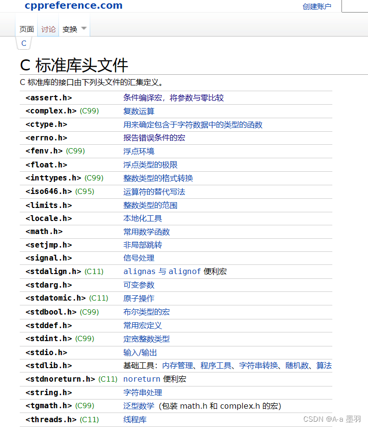The height and width of the screenshot is (427, 368).
Task: Open the cppreference.com site logo link
Action: pyautogui.click(x=73, y=5)
